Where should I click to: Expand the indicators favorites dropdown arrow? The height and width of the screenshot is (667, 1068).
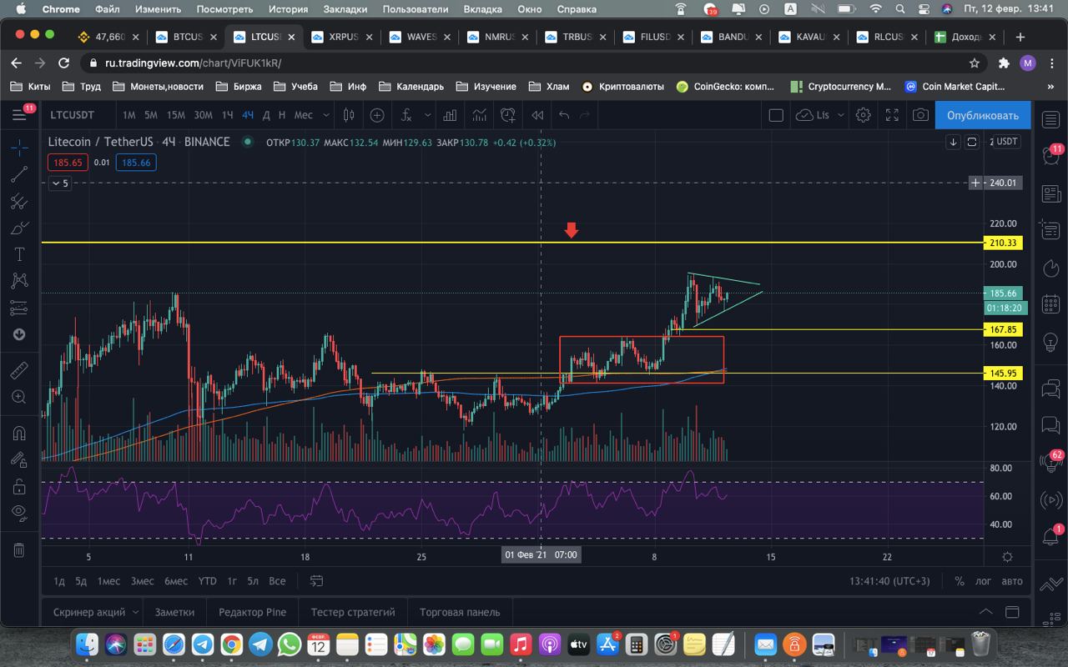[x=427, y=115]
